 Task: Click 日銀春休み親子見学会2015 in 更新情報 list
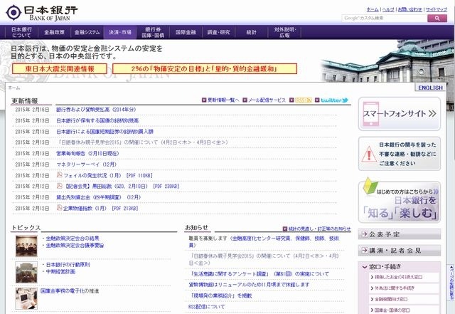[144, 142]
